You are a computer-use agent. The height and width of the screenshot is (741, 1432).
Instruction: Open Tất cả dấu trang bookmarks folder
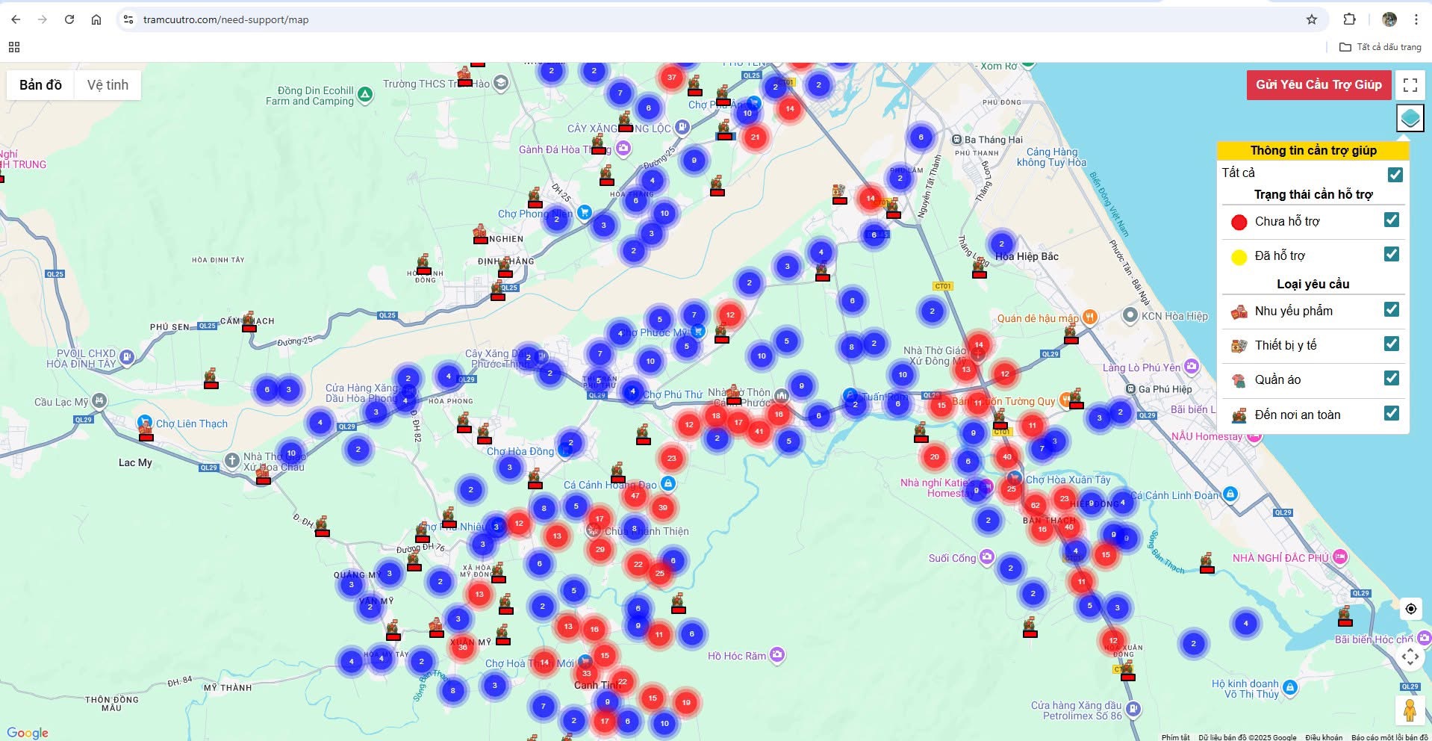click(1380, 47)
